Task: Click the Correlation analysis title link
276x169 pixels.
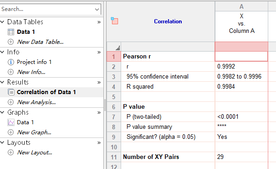Action: point(168,21)
